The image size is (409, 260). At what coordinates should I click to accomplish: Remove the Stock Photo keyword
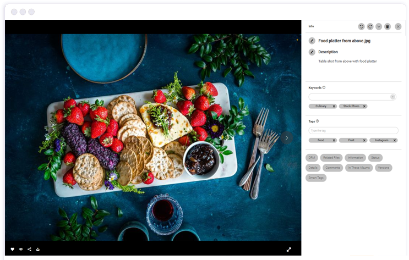(364, 106)
